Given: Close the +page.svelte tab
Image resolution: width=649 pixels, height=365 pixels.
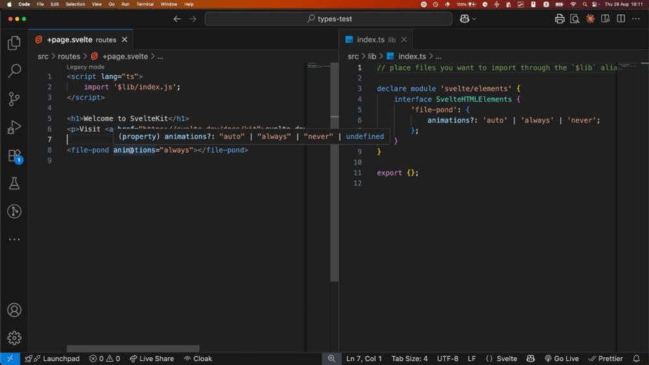Looking at the screenshot, I should coord(125,40).
